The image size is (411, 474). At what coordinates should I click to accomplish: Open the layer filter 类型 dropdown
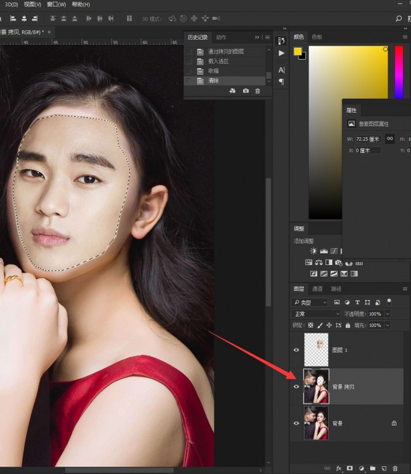tap(310, 302)
